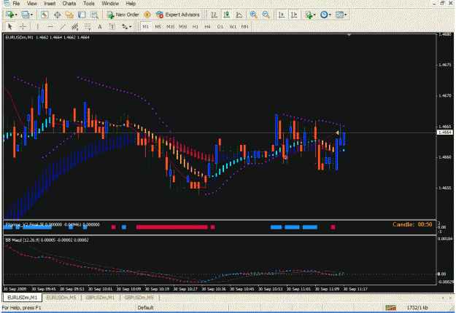The width and height of the screenshot is (456, 313).
Task: Toggle Auto Scroll to latest bar
Action: click(282, 15)
